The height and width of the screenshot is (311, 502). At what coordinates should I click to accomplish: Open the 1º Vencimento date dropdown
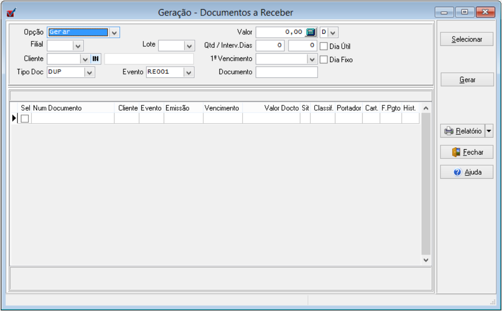click(x=312, y=59)
